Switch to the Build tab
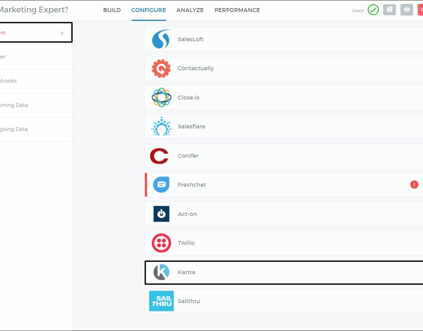Viewport: 423px width, 331px height. point(112,10)
